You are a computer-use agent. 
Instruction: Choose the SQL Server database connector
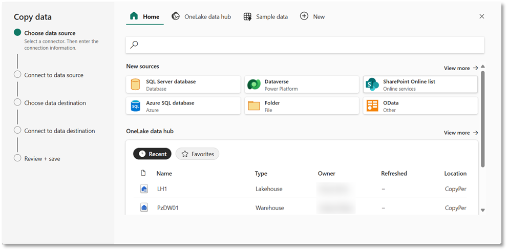pos(183,84)
